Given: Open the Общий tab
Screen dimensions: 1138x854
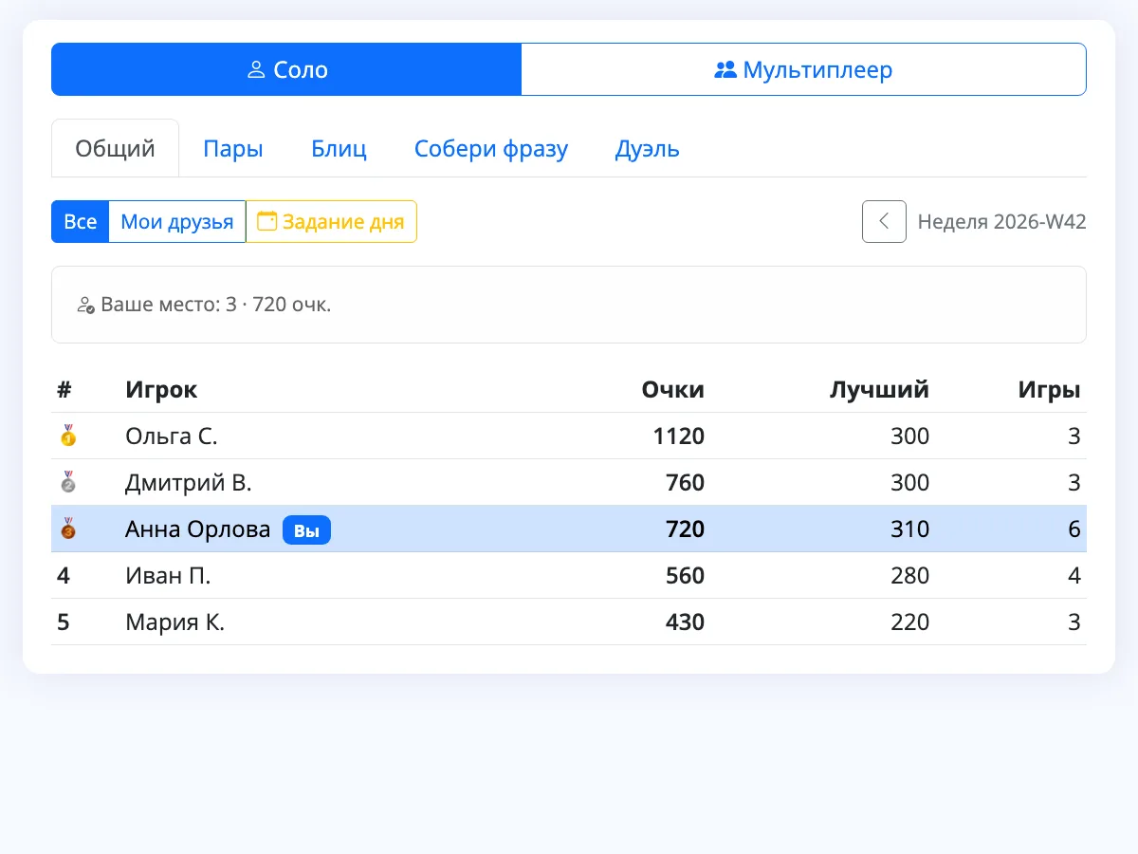Looking at the screenshot, I should click(116, 148).
